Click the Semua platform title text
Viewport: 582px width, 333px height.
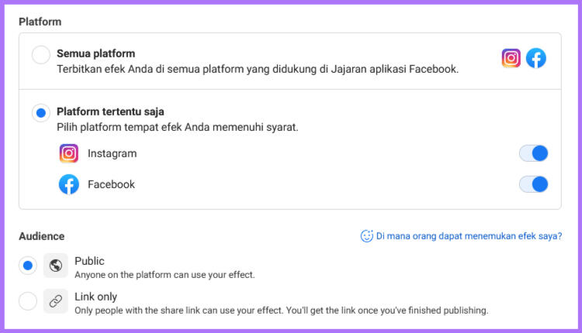(x=95, y=53)
